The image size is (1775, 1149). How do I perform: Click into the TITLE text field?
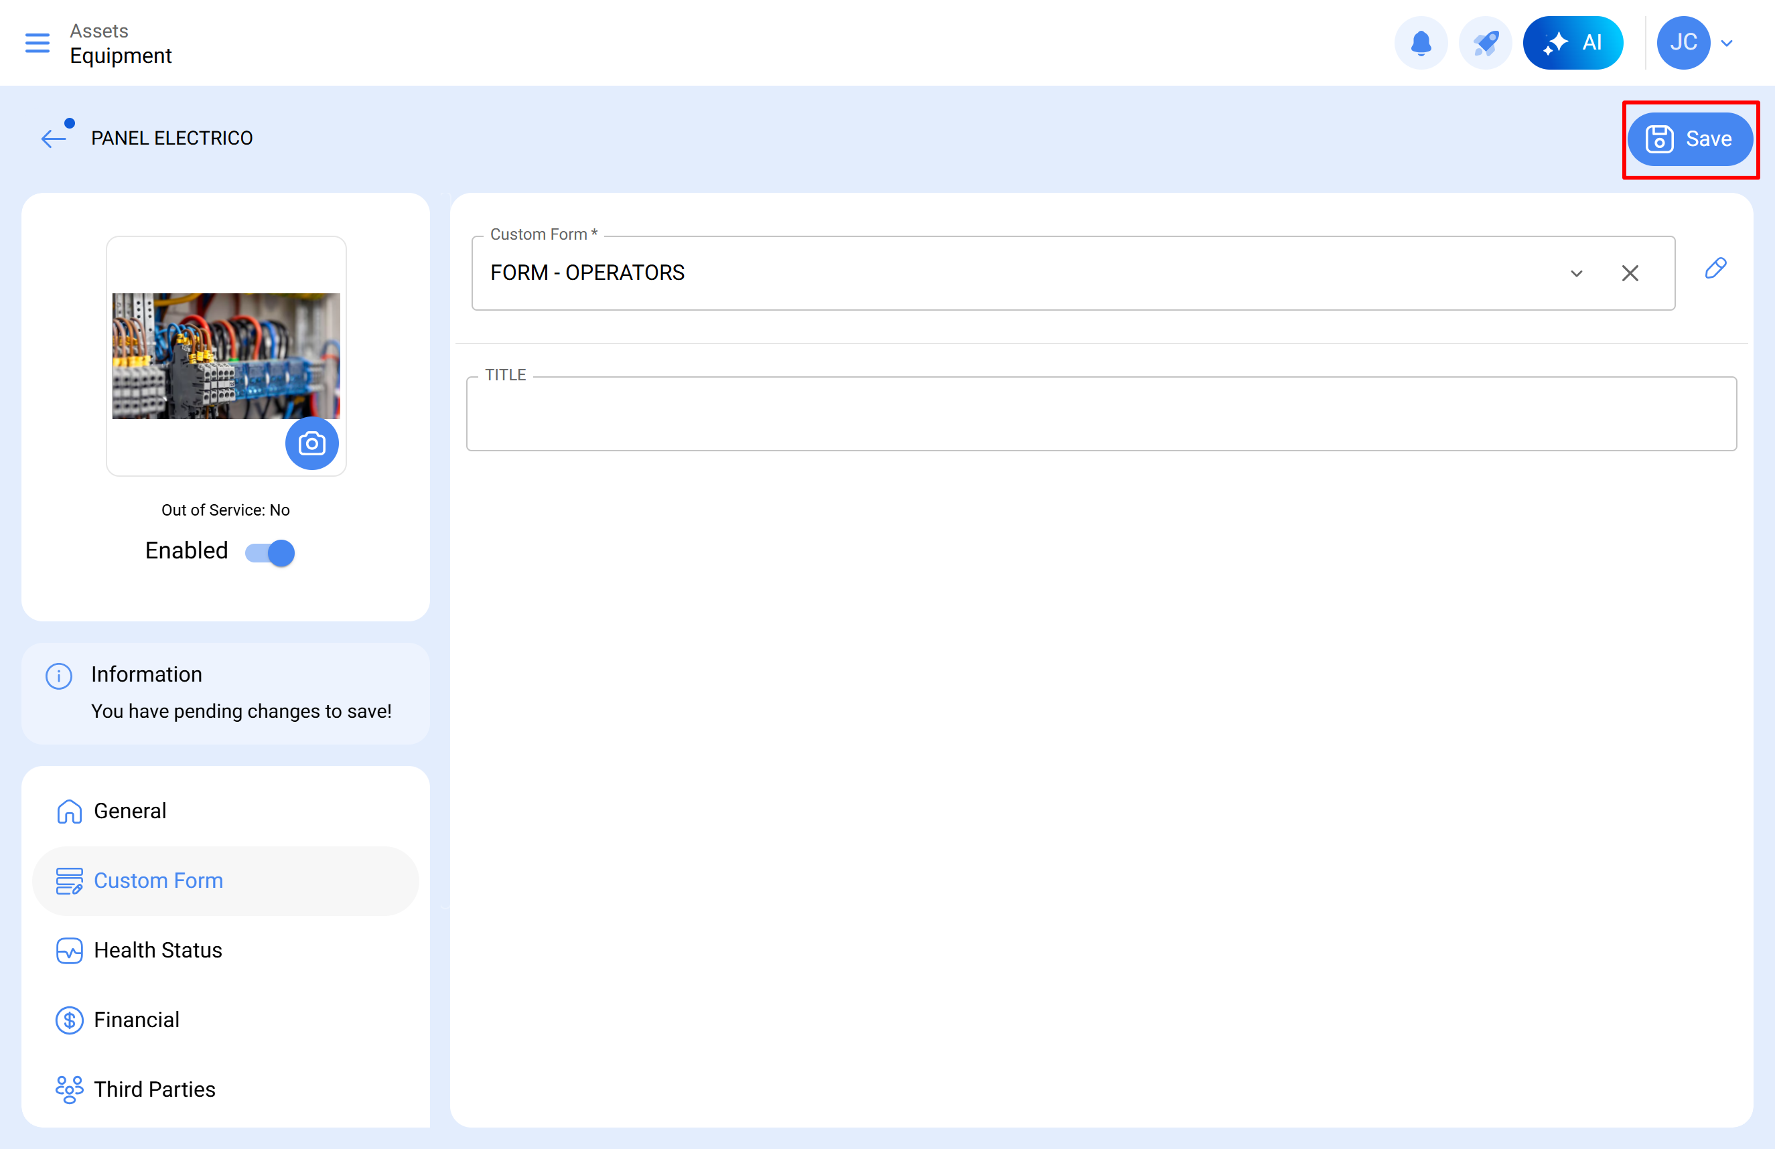pos(1100,414)
